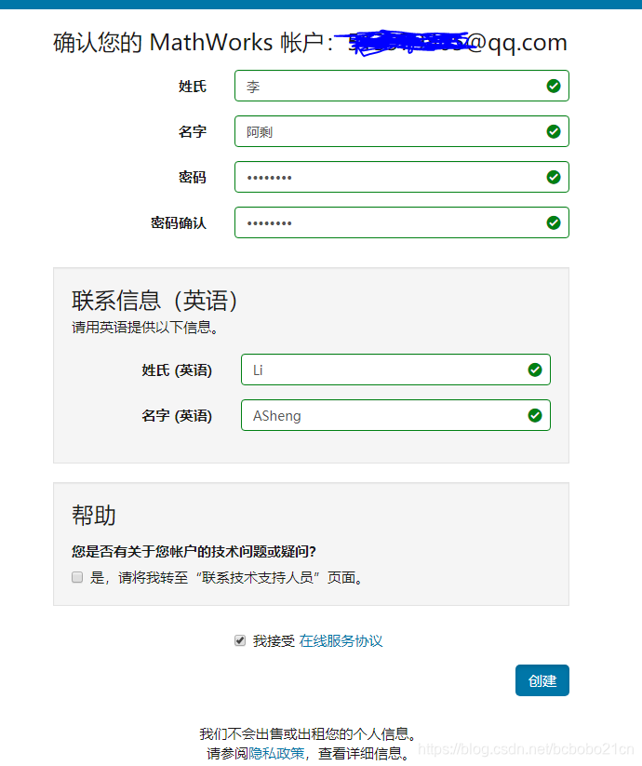Click the checkmark icon beside Li
Viewport: 642px width, 766px height.
[x=535, y=370]
